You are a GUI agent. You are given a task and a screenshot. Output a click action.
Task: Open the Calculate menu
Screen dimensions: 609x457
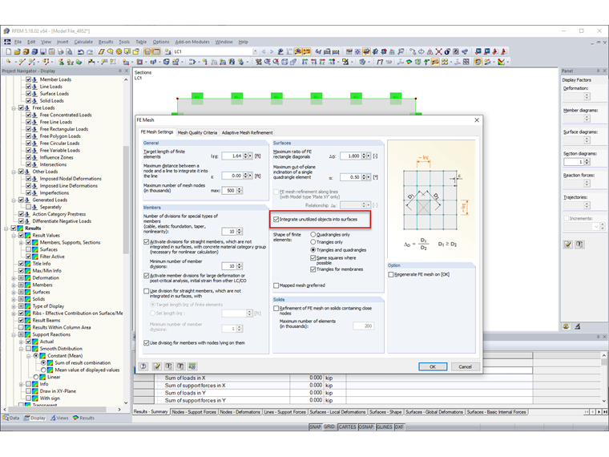83,42
